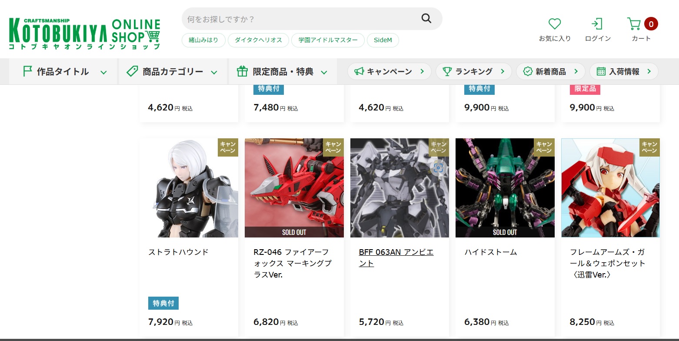Click the flag icon beside 作品タイトル
This screenshot has height=341, width=679.
[27, 71]
